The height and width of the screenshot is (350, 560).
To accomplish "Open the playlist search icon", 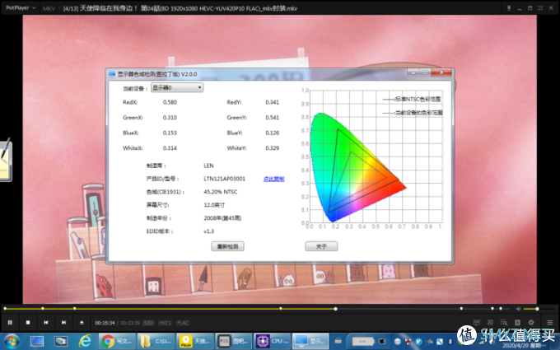I will point(503,323).
